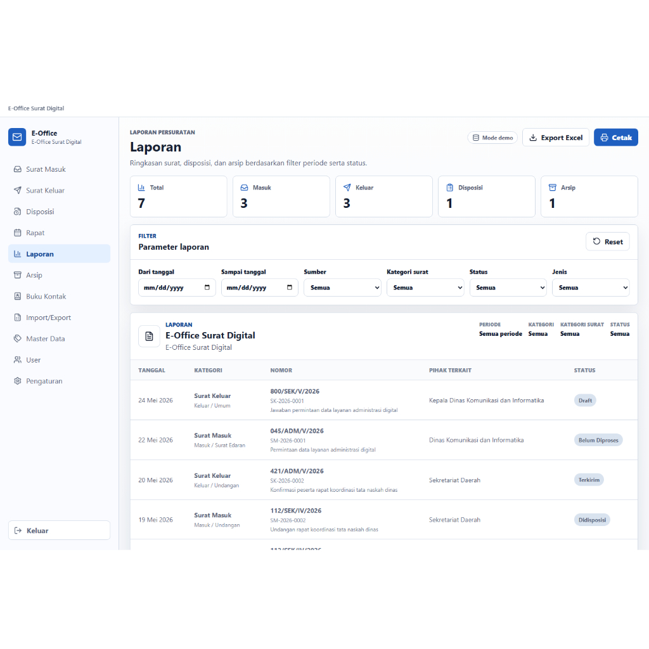Click the E-Office envelope logo icon

17,137
